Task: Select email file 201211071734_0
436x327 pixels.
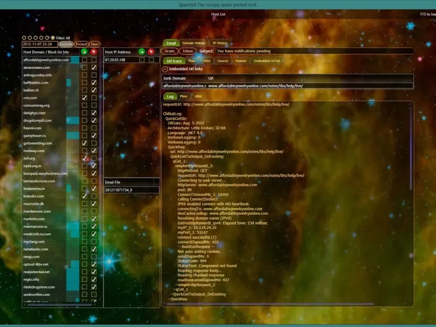Action: pos(131,190)
